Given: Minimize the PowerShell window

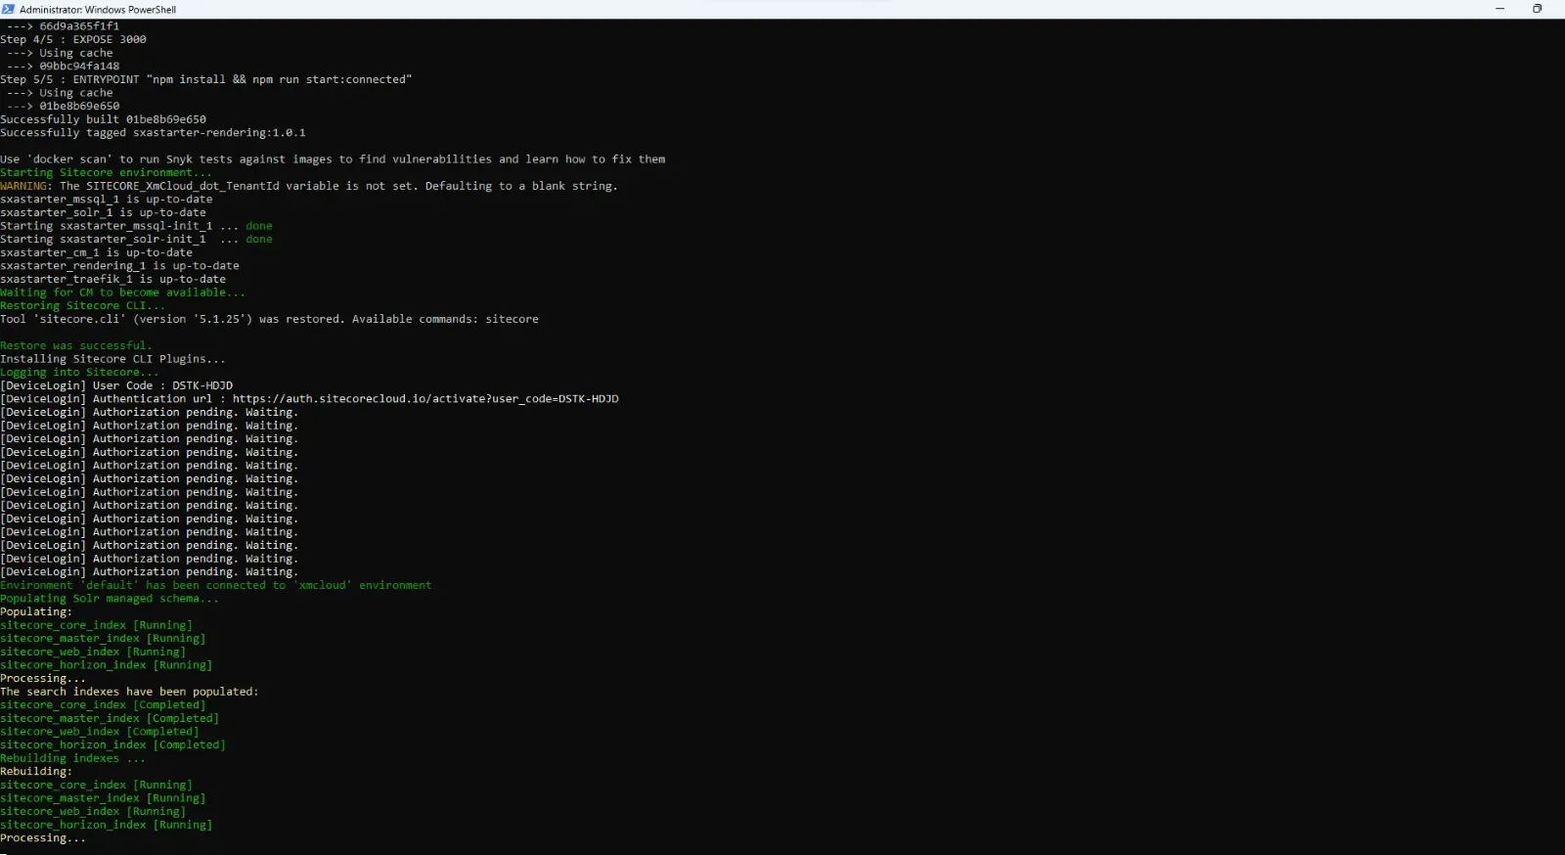Looking at the screenshot, I should 1499,9.
